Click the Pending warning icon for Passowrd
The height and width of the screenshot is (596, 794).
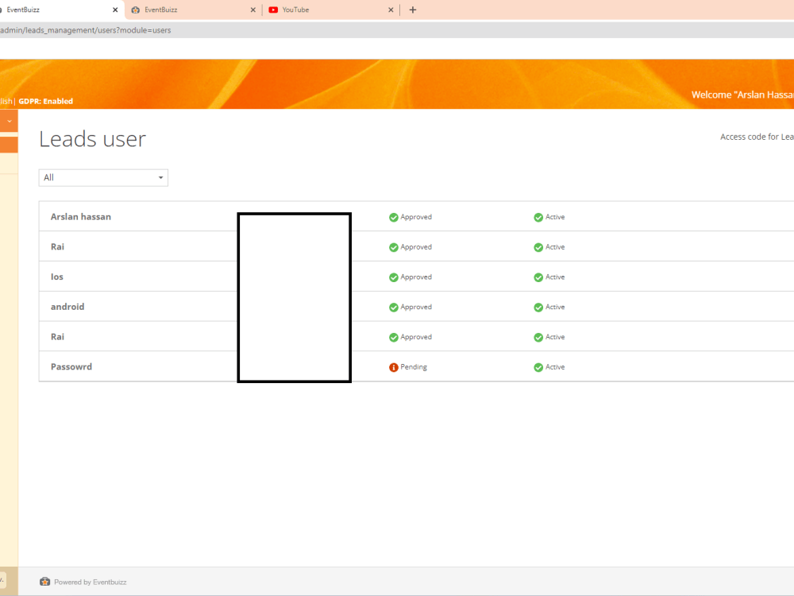(394, 367)
